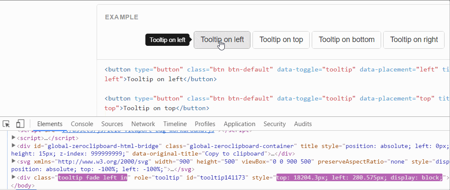
Task: Expand the script element node
Action: (x=13, y=137)
